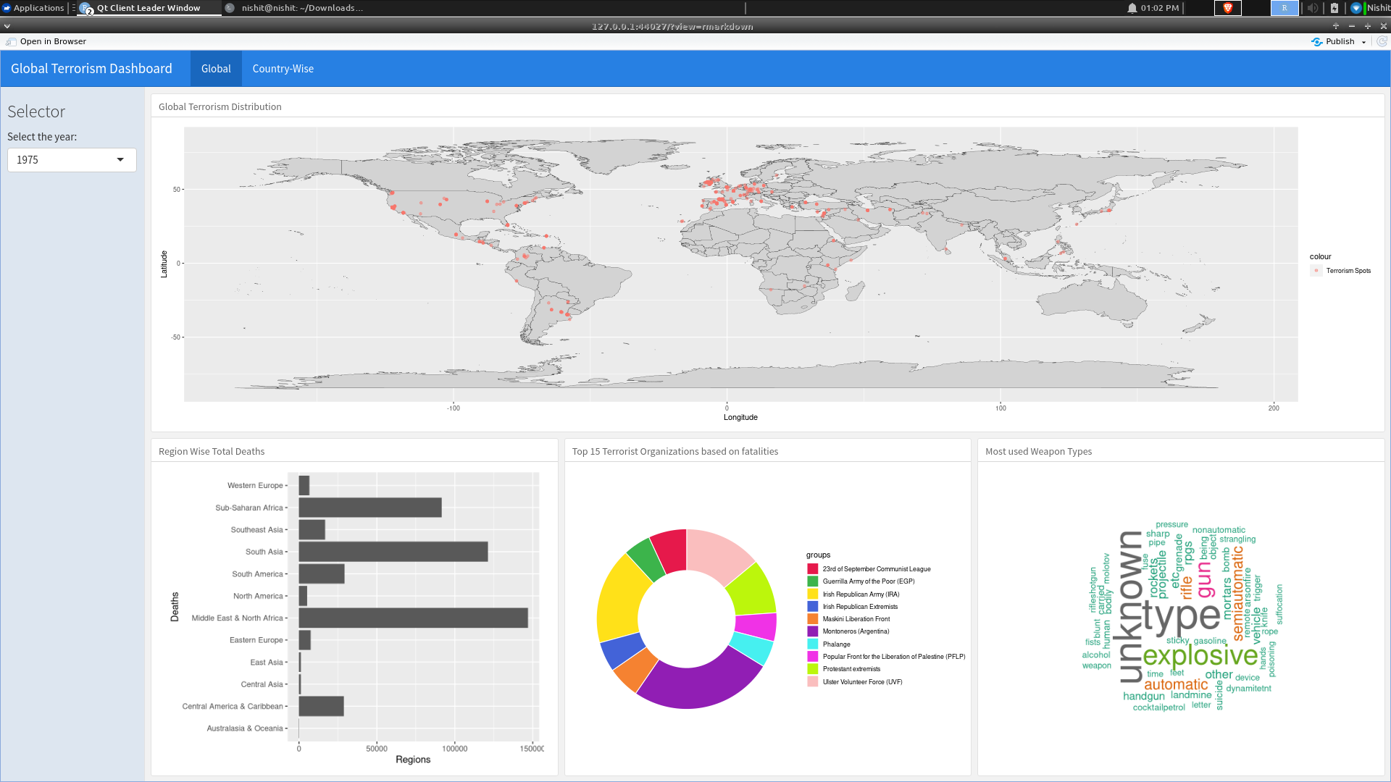Click the 'Ulster Volunteer Force (UVF)' legend text
The width and height of the screenshot is (1391, 782).
point(862,682)
